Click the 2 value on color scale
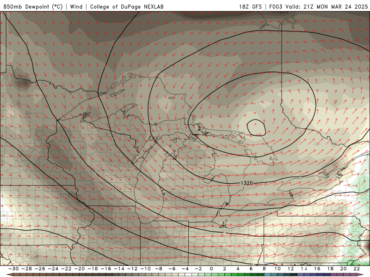The image size is (370, 277). (224, 269)
